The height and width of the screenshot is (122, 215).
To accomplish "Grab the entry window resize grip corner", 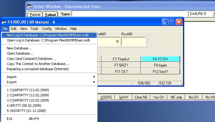I will pyautogui.click(x=181, y=84).
